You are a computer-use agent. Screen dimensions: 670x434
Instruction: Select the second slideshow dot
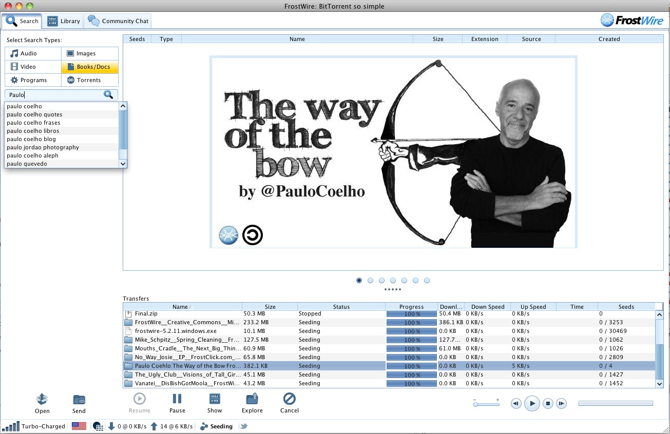(370, 280)
